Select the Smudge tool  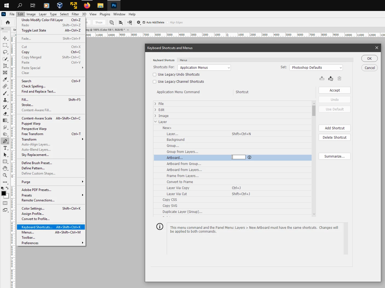tap(5, 127)
